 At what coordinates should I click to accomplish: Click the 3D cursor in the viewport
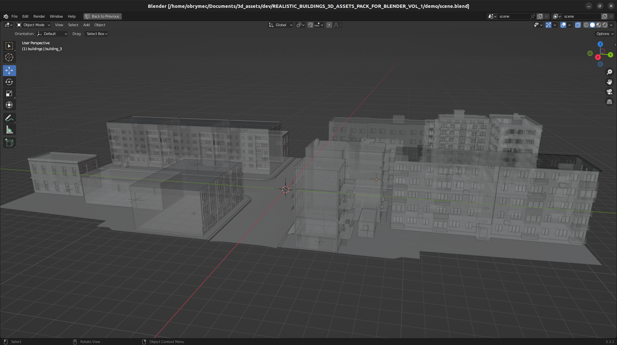[x=285, y=189]
